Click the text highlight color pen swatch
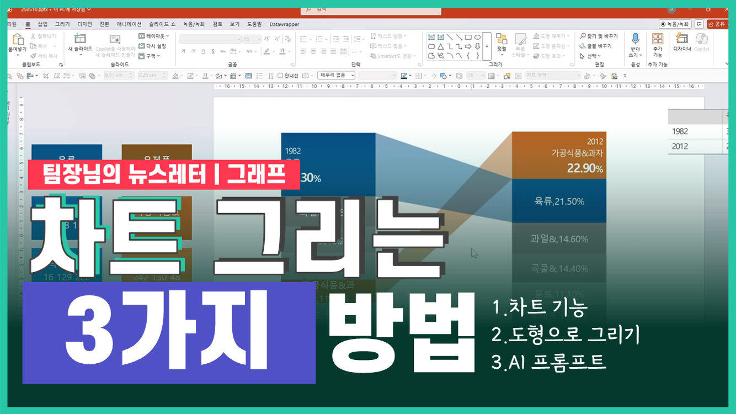The height and width of the screenshot is (414, 736). pyautogui.click(x=266, y=51)
